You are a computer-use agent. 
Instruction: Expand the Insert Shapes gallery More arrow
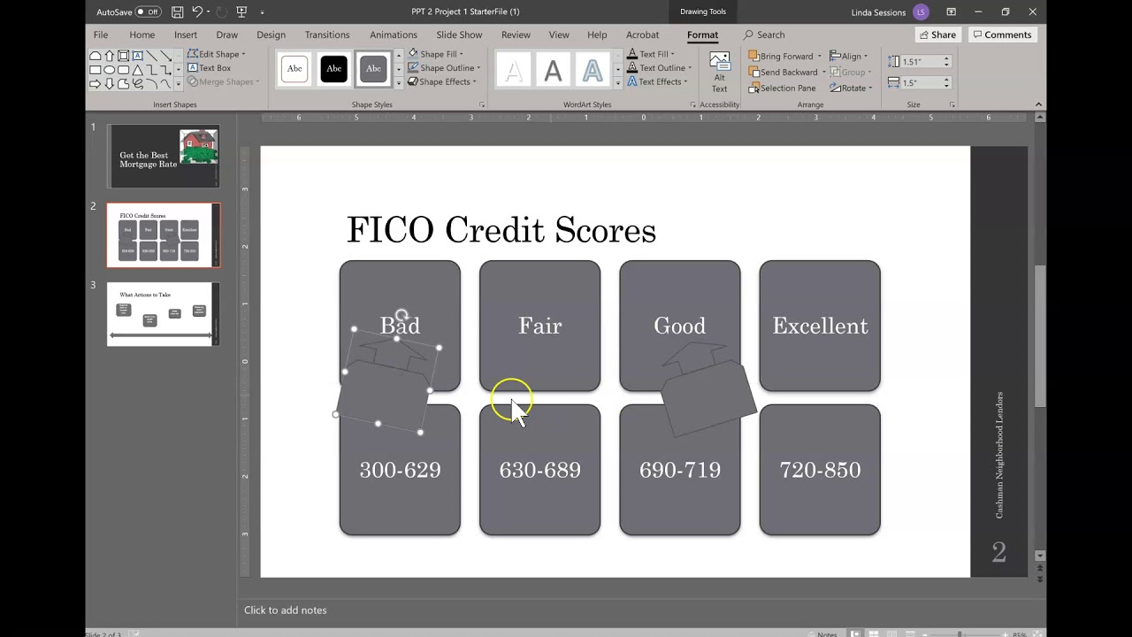coord(179,84)
